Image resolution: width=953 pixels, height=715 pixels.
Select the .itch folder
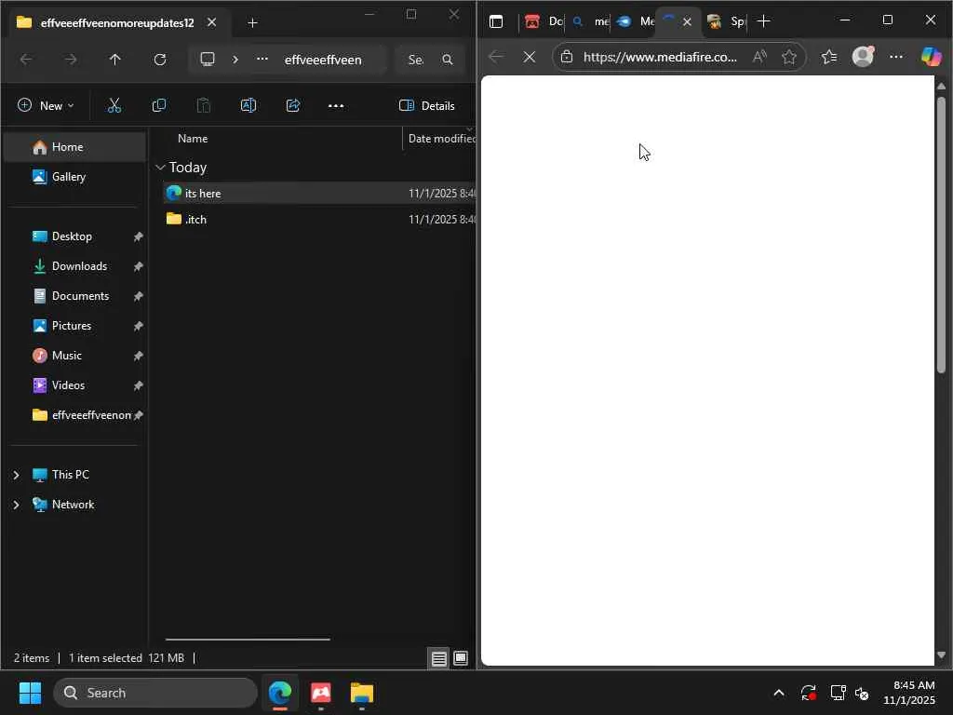pos(319,220)
